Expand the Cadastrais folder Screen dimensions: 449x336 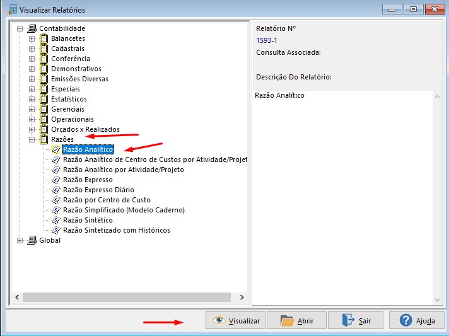pos(32,49)
